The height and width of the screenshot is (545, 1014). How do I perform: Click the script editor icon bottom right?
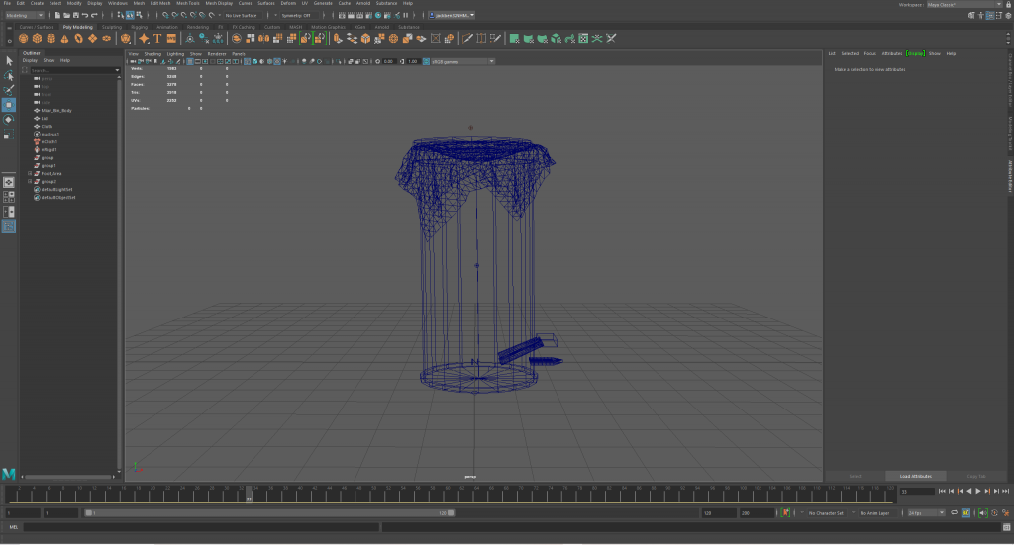tap(1006, 527)
